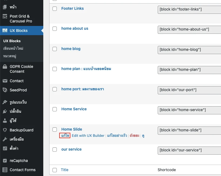The width and height of the screenshot is (221, 176).
Task: Tick the Footer Links row checkbox
Action: pyautogui.click(x=55, y=9)
